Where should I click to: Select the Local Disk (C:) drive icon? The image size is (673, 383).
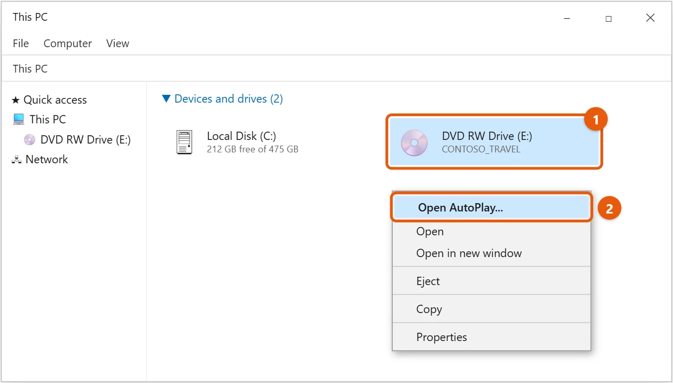[x=184, y=142]
